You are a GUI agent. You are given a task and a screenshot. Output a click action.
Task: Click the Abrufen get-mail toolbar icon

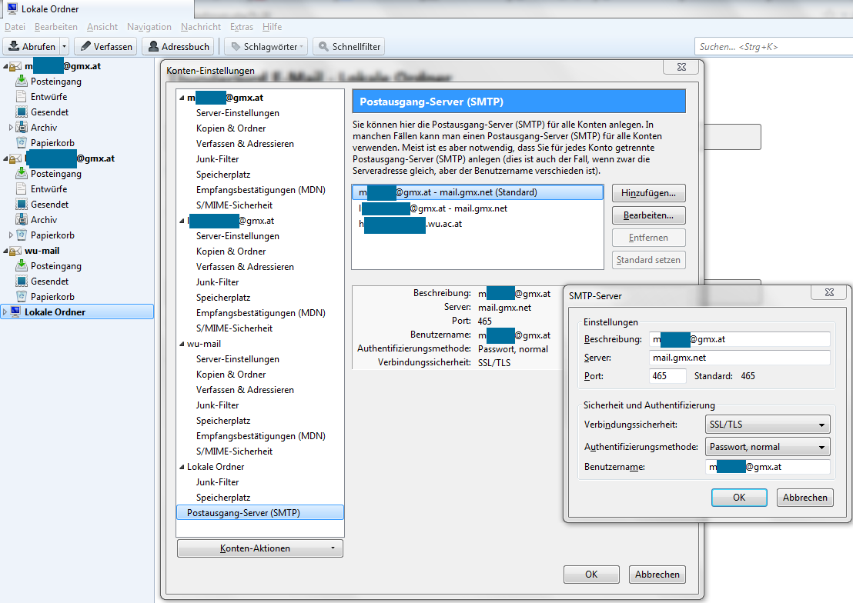14,47
